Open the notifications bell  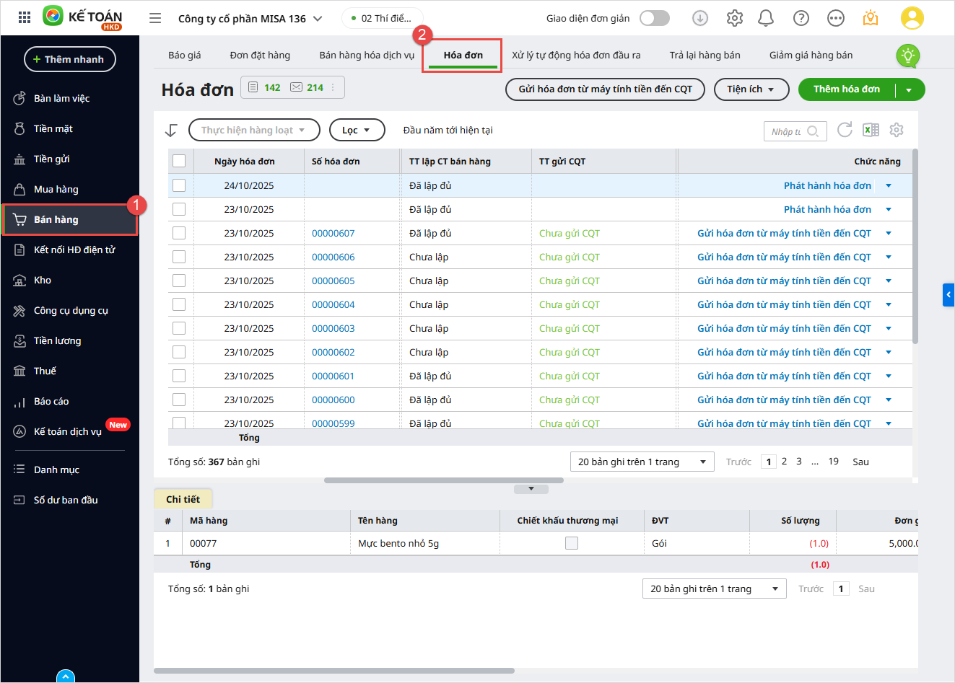(x=766, y=18)
